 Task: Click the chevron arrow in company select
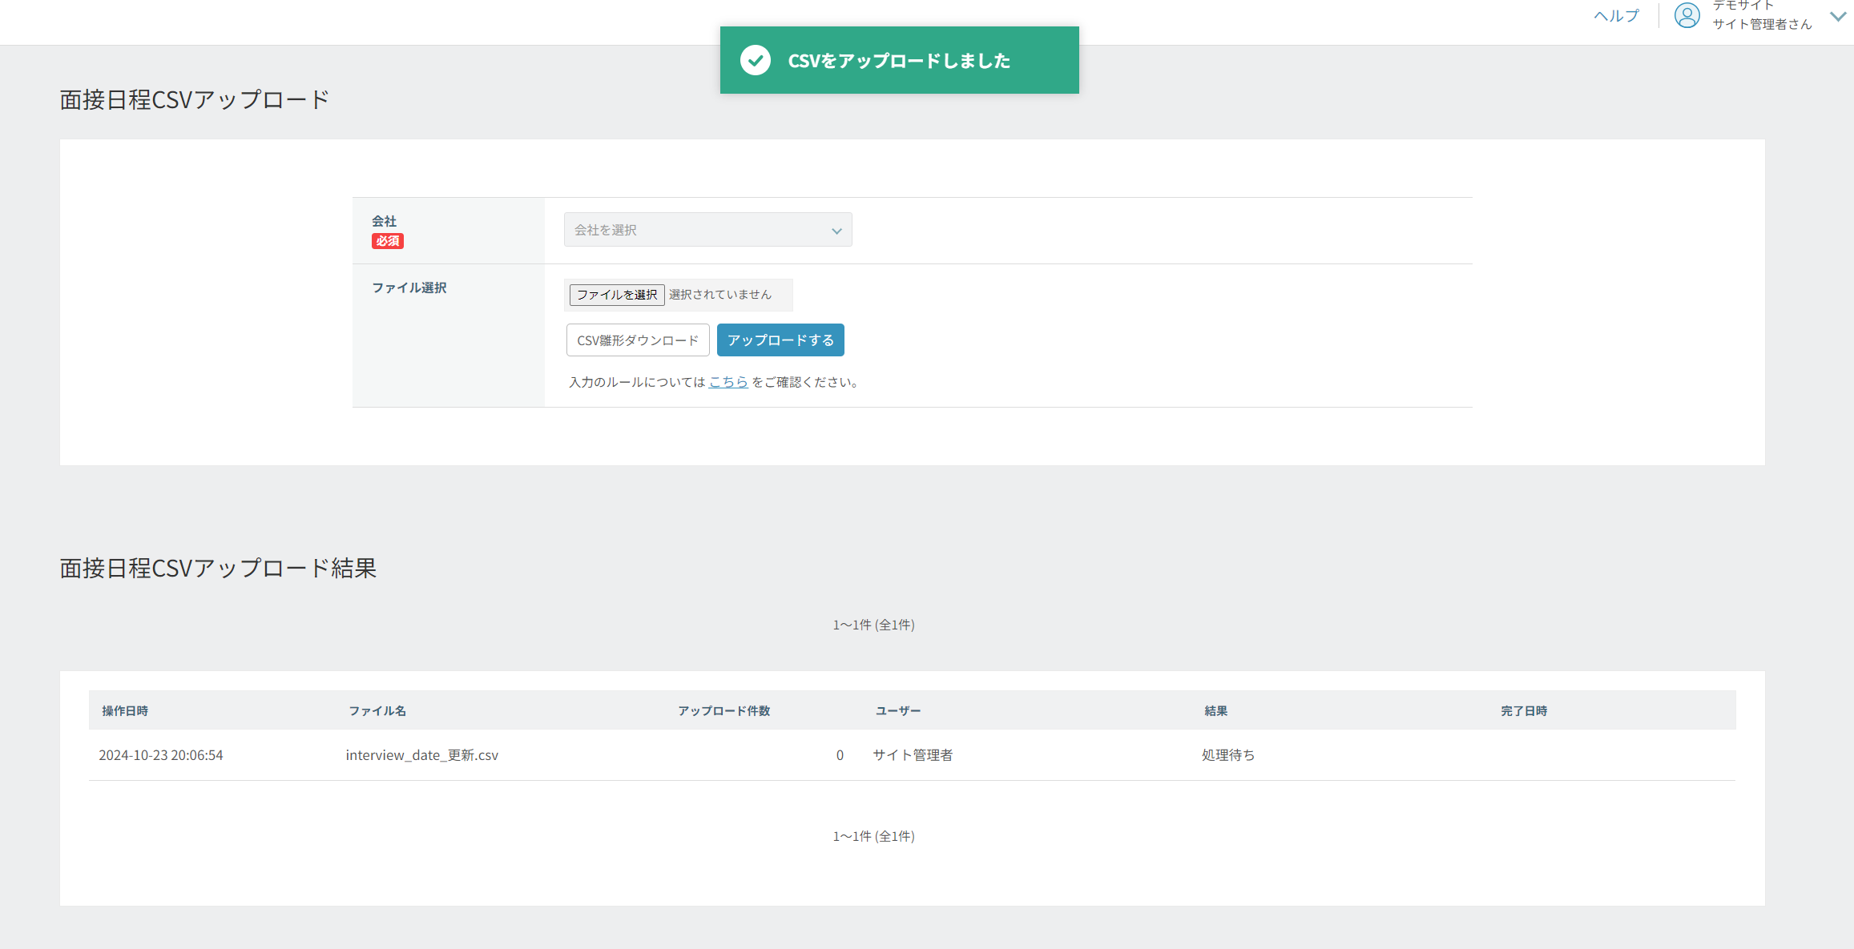point(836,231)
